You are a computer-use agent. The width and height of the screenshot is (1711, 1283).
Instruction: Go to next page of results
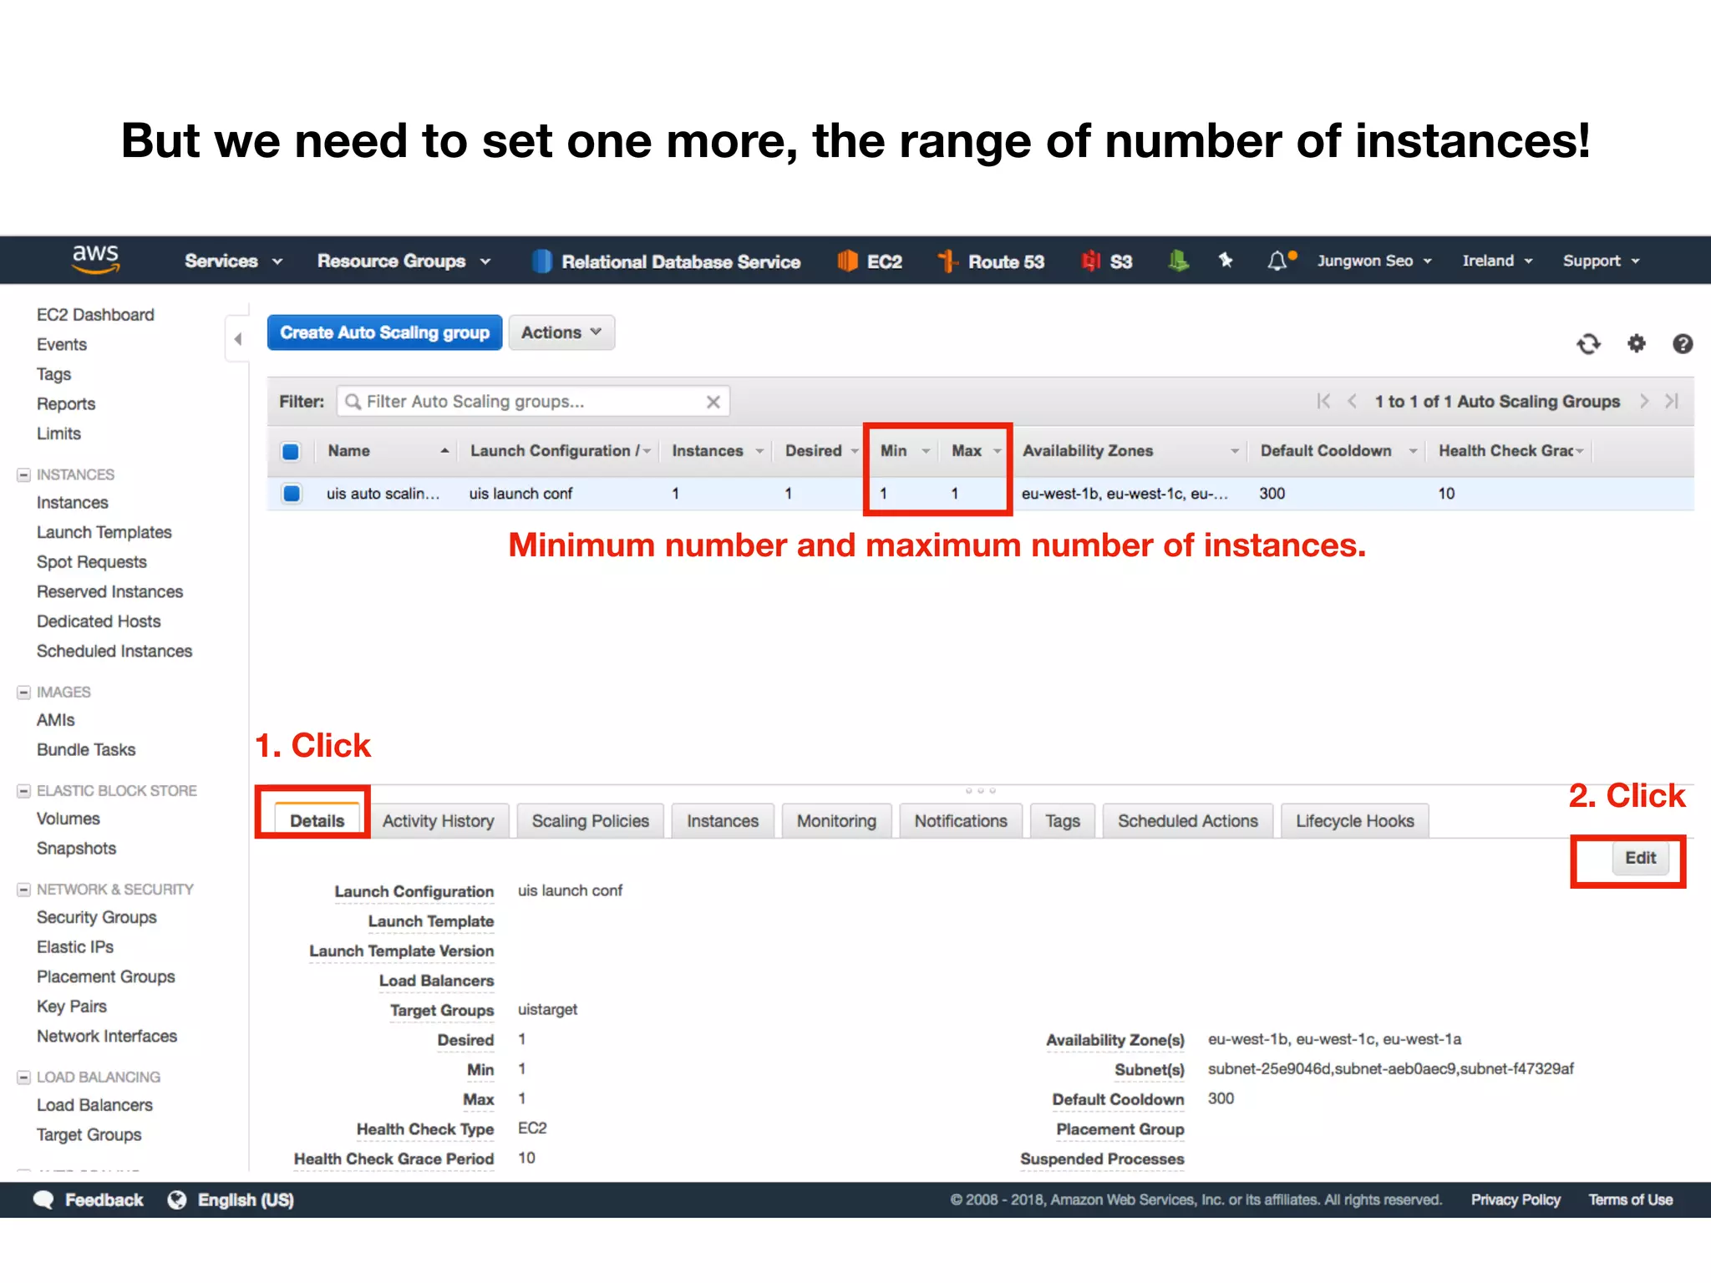click(x=1643, y=401)
